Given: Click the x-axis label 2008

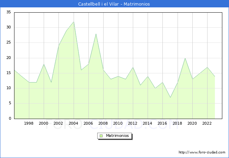Looking at the screenshot, I should pos(103,123).
